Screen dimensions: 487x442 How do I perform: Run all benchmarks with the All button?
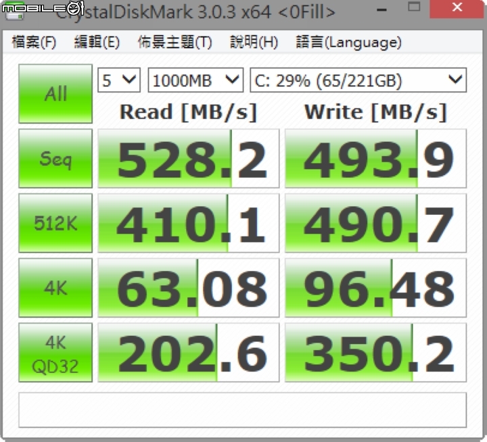(55, 94)
